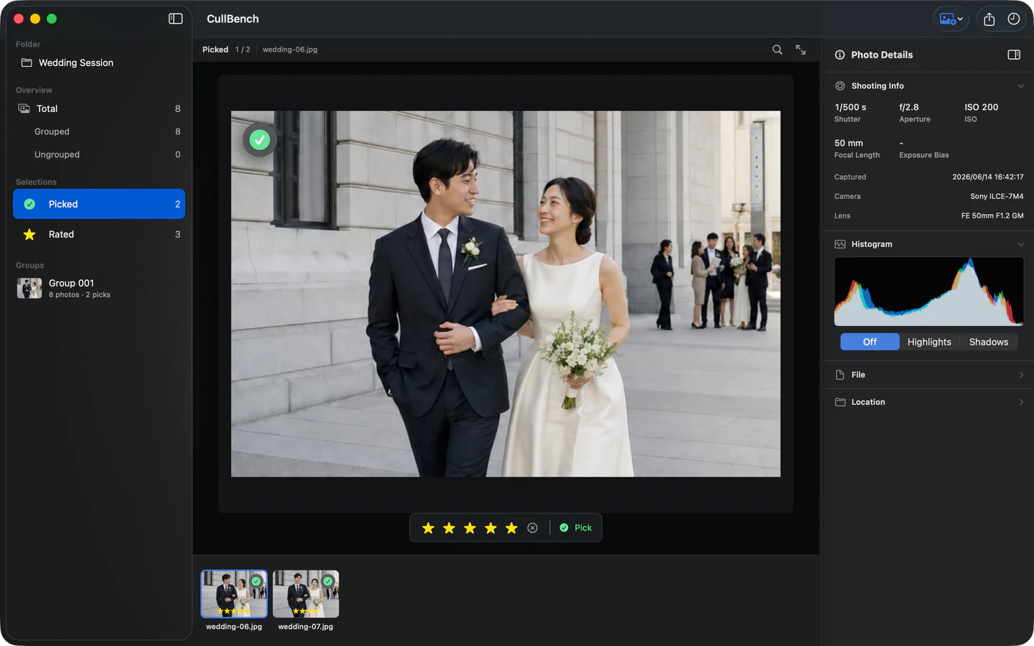Set rating to one star
This screenshot has width=1034, height=646.
tap(428, 528)
